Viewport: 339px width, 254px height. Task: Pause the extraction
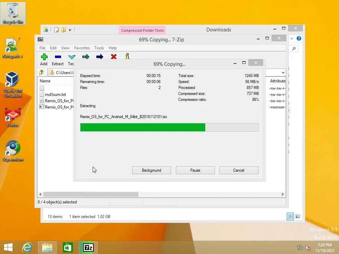(195, 170)
